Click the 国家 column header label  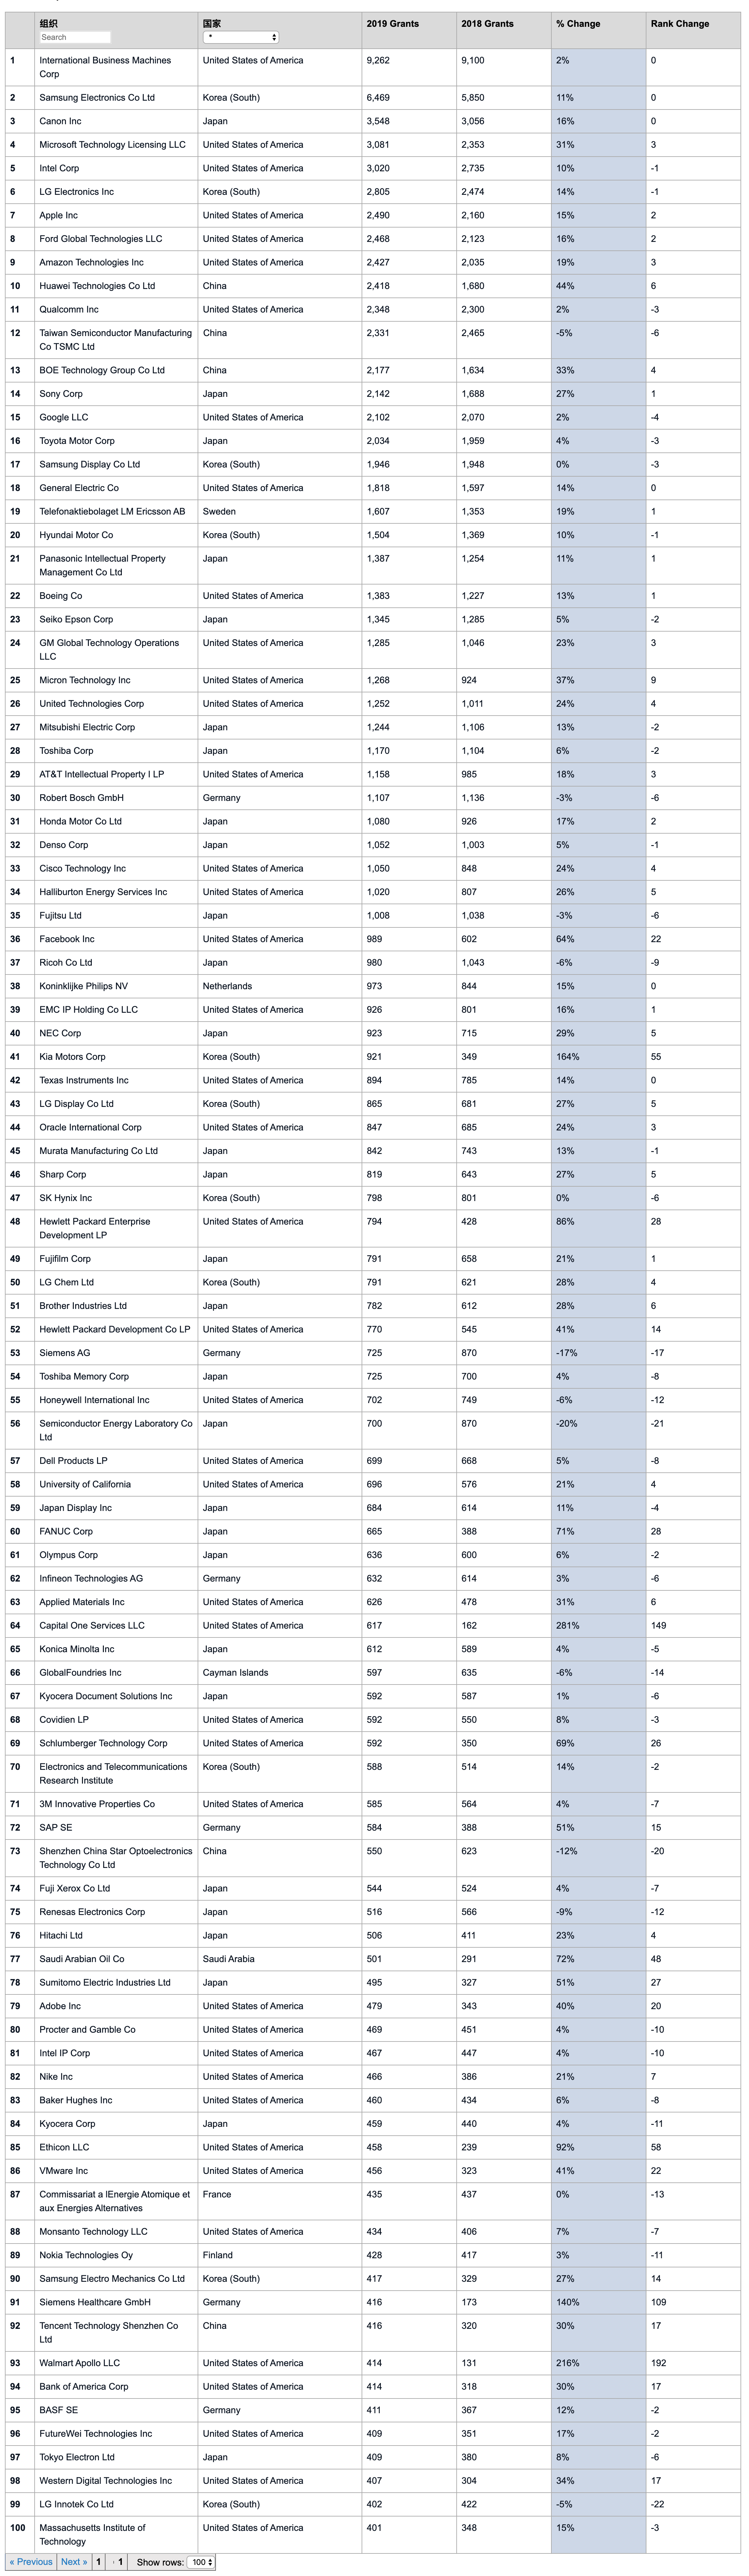(212, 23)
